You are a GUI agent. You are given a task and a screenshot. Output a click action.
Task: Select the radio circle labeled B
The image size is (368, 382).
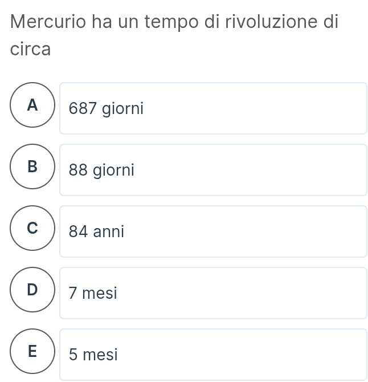(32, 166)
